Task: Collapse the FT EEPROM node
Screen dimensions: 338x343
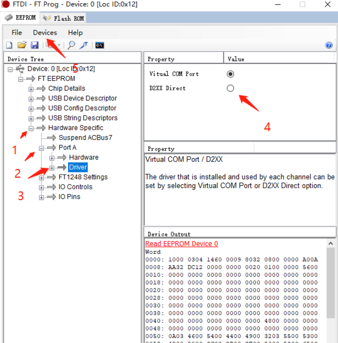Action: tap(20, 79)
